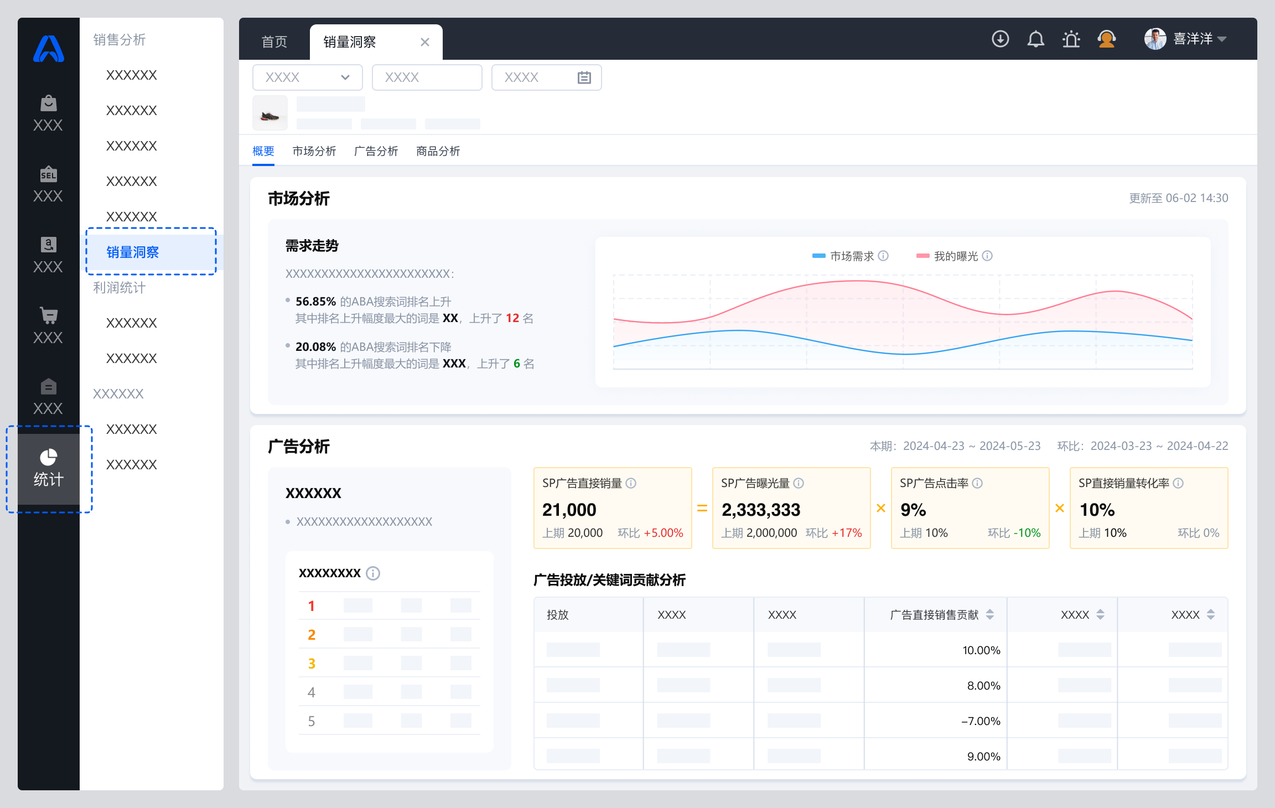
Task: Click the second XXXX input field
Action: 427,77
